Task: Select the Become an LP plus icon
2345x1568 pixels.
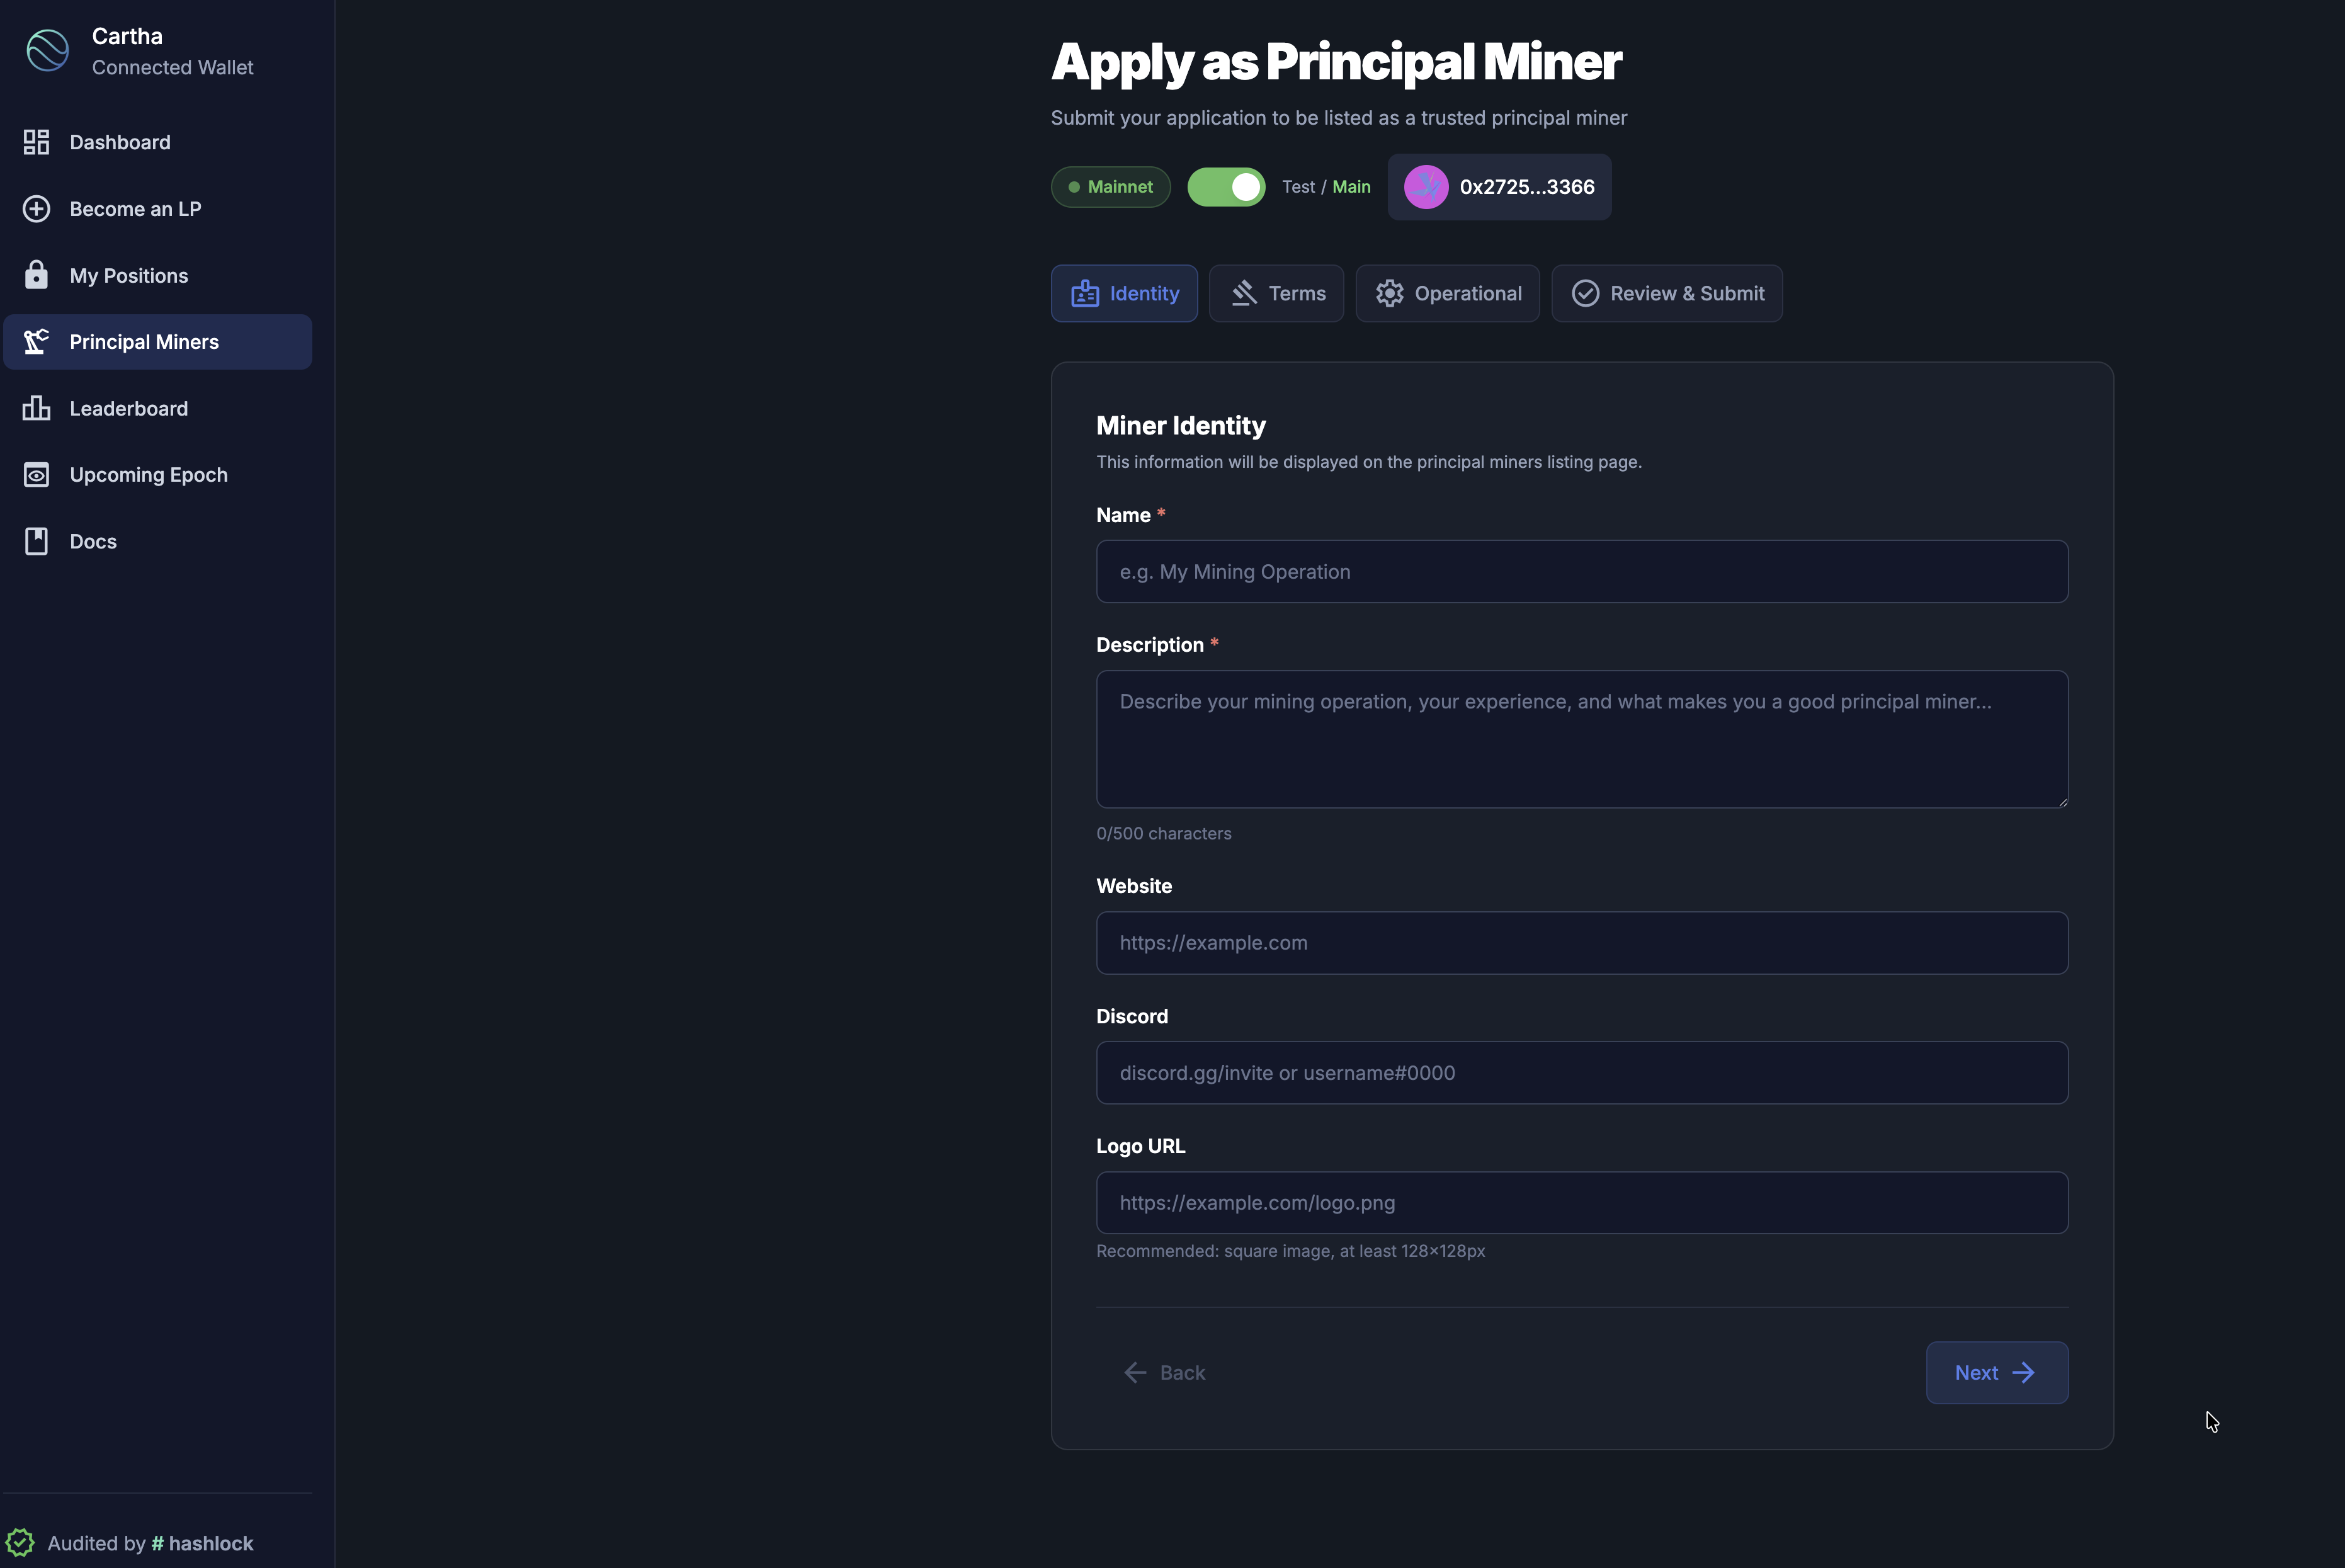Action: pyautogui.click(x=37, y=209)
